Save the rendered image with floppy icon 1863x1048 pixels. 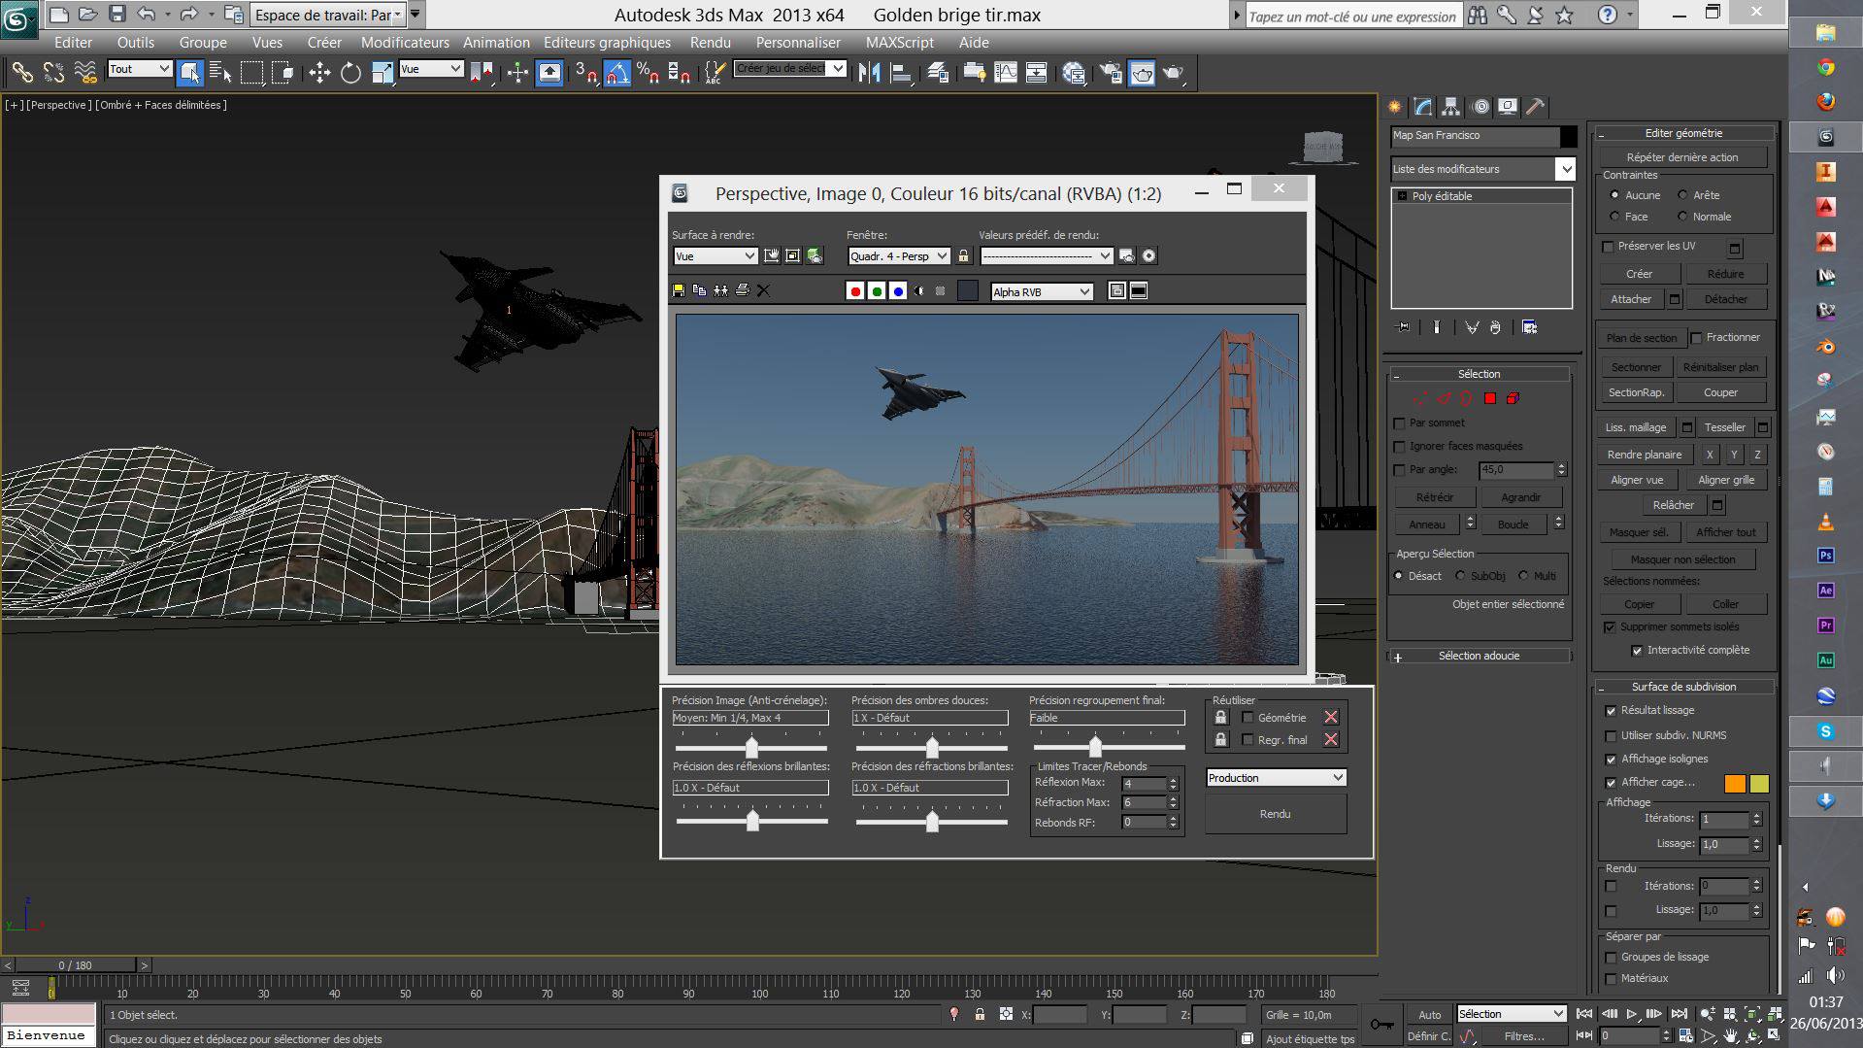point(679,290)
